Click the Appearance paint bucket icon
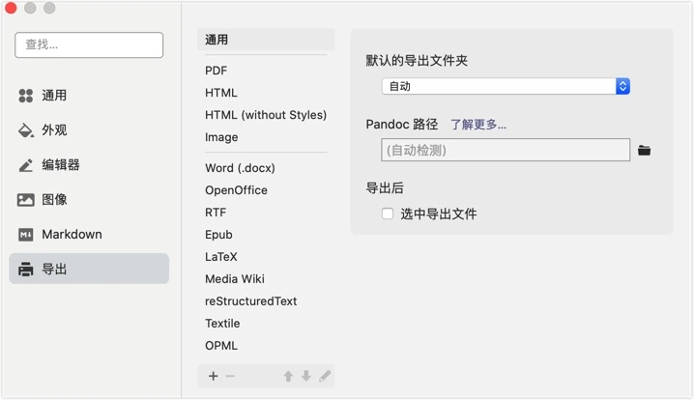This screenshot has height=400, width=694. [x=26, y=130]
